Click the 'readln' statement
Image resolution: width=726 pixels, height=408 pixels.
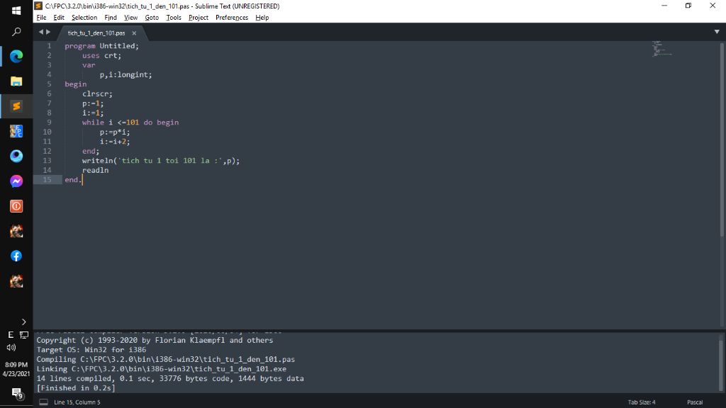[x=96, y=170]
